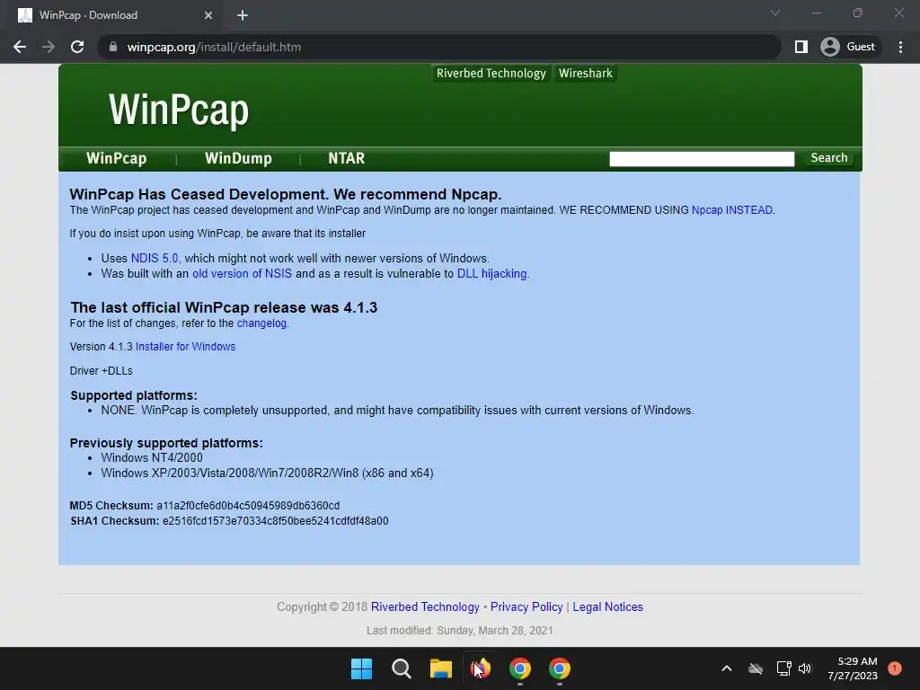Switch to the first Chrome taskbar icon
This screenshot has height=690, width=920.
(x=520, y=668)
